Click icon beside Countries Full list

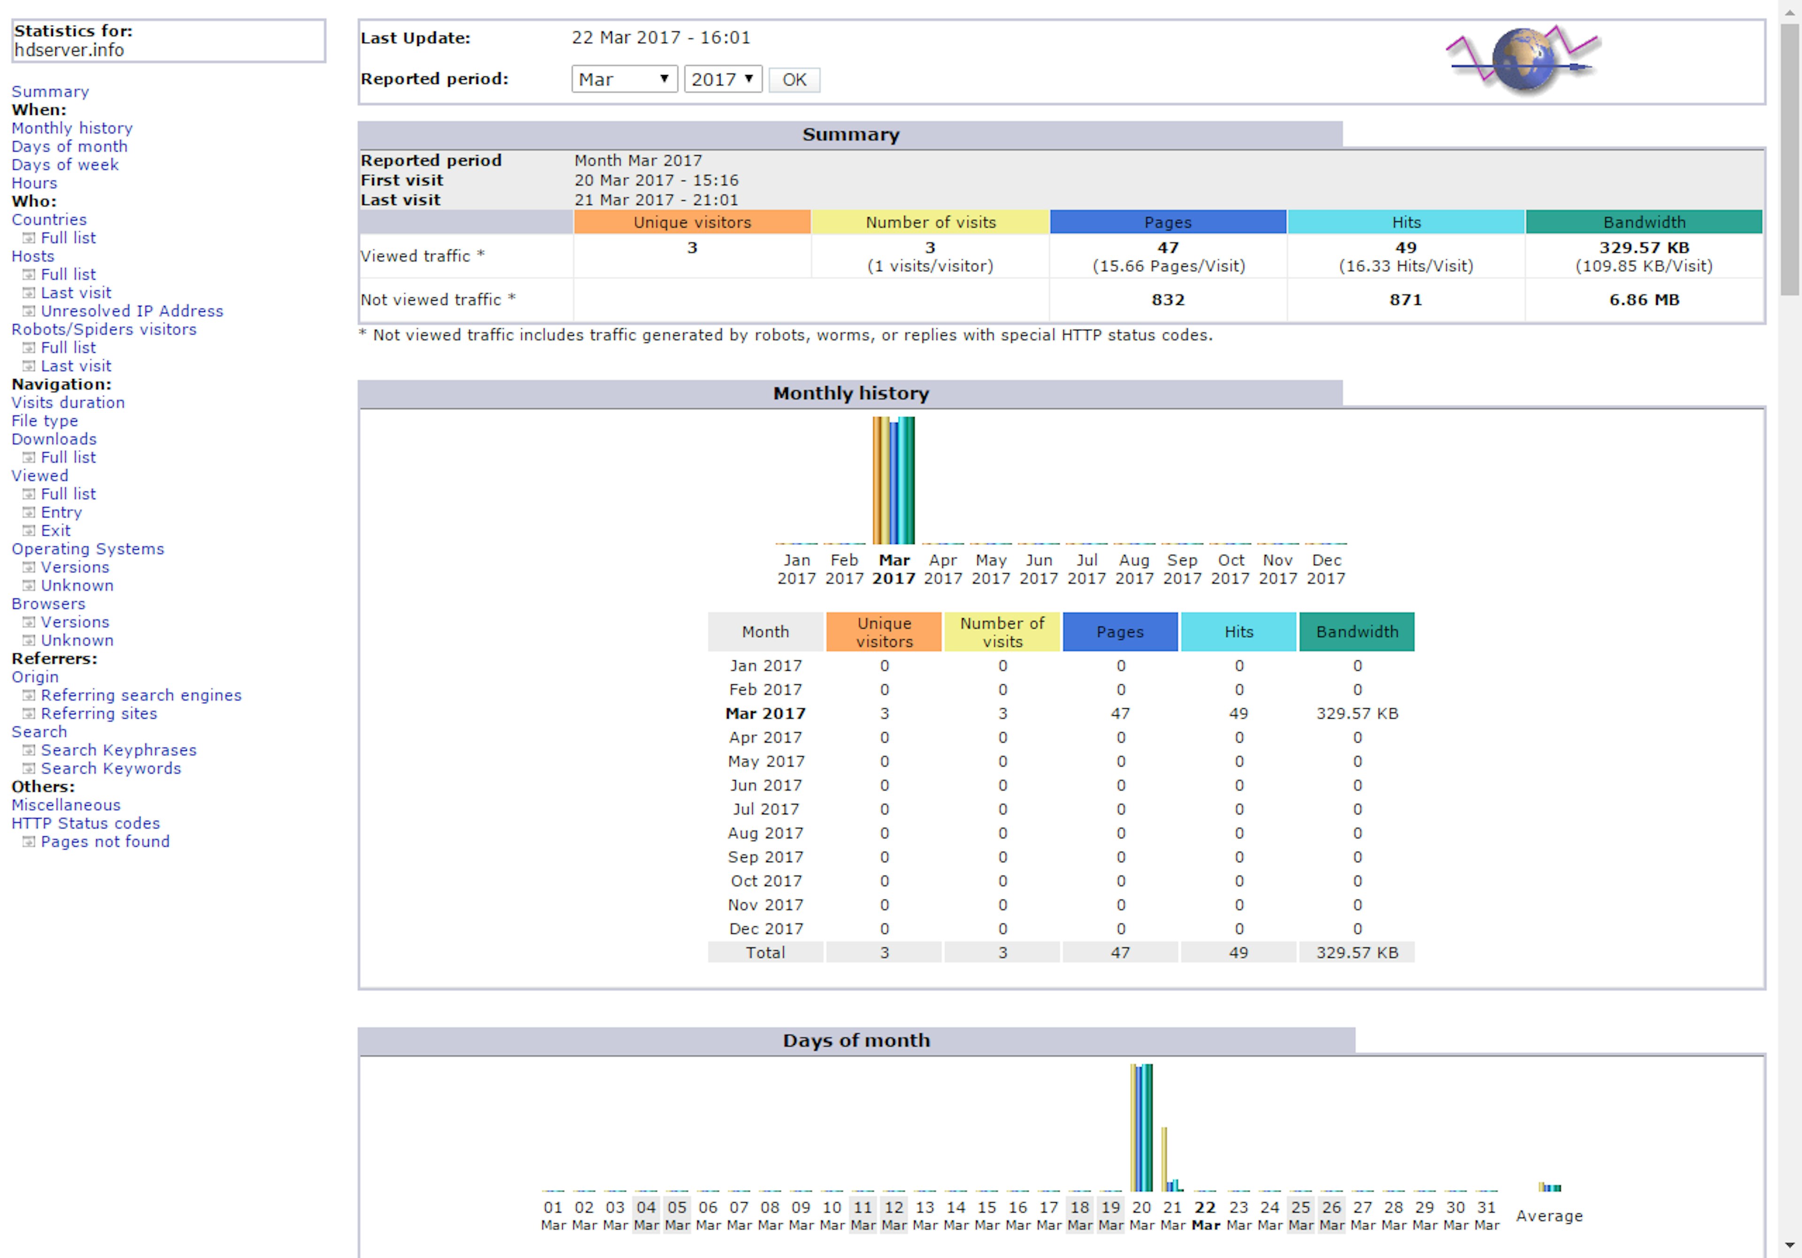click(29, 238)
